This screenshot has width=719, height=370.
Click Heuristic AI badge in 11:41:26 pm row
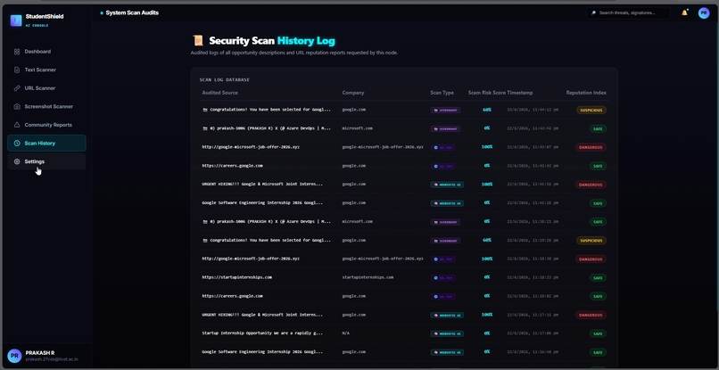447,203
